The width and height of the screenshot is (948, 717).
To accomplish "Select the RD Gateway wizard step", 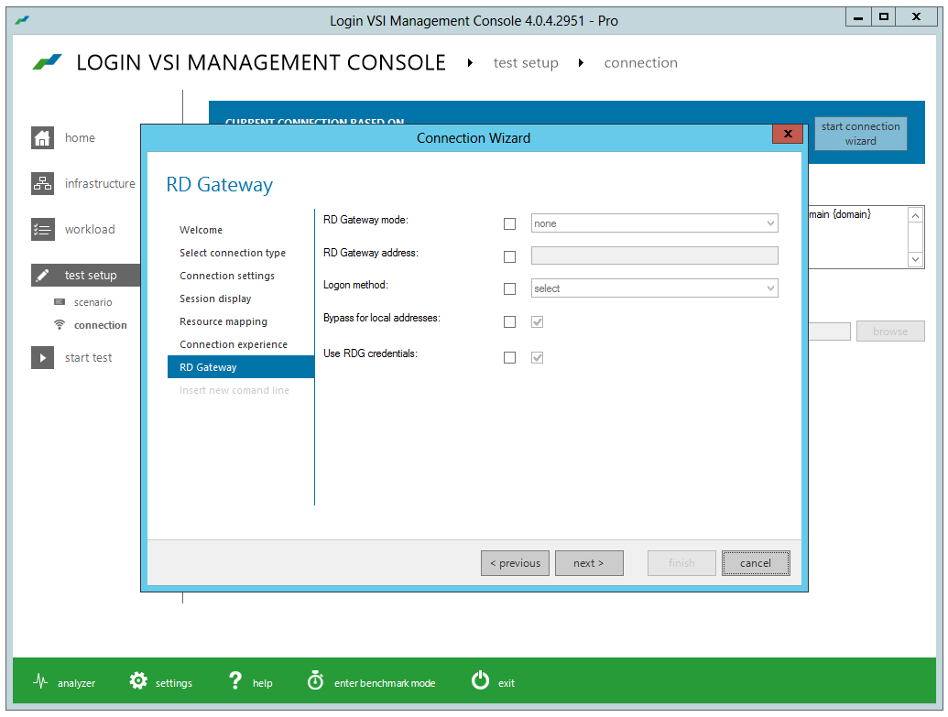I will [x=241, y=367].
